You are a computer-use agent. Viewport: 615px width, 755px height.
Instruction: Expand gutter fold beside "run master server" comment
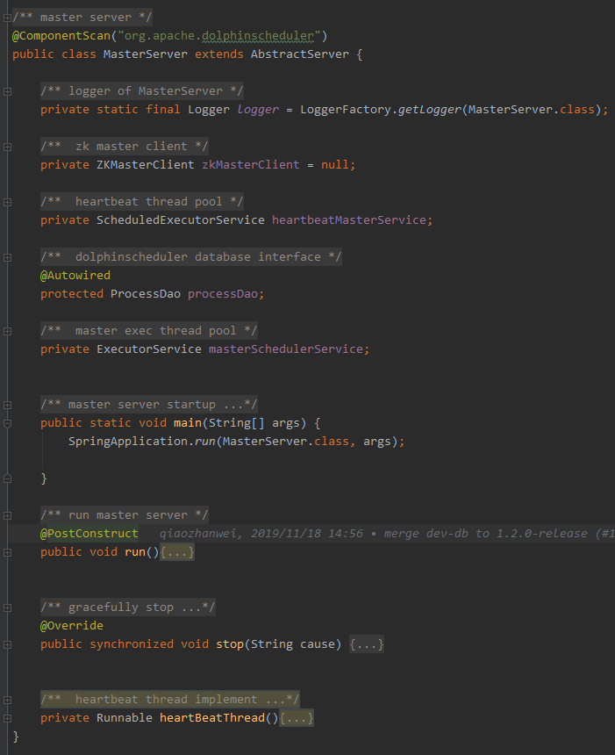coord(7,515)
